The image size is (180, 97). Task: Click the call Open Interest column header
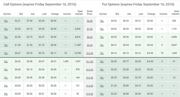(79, 13)
